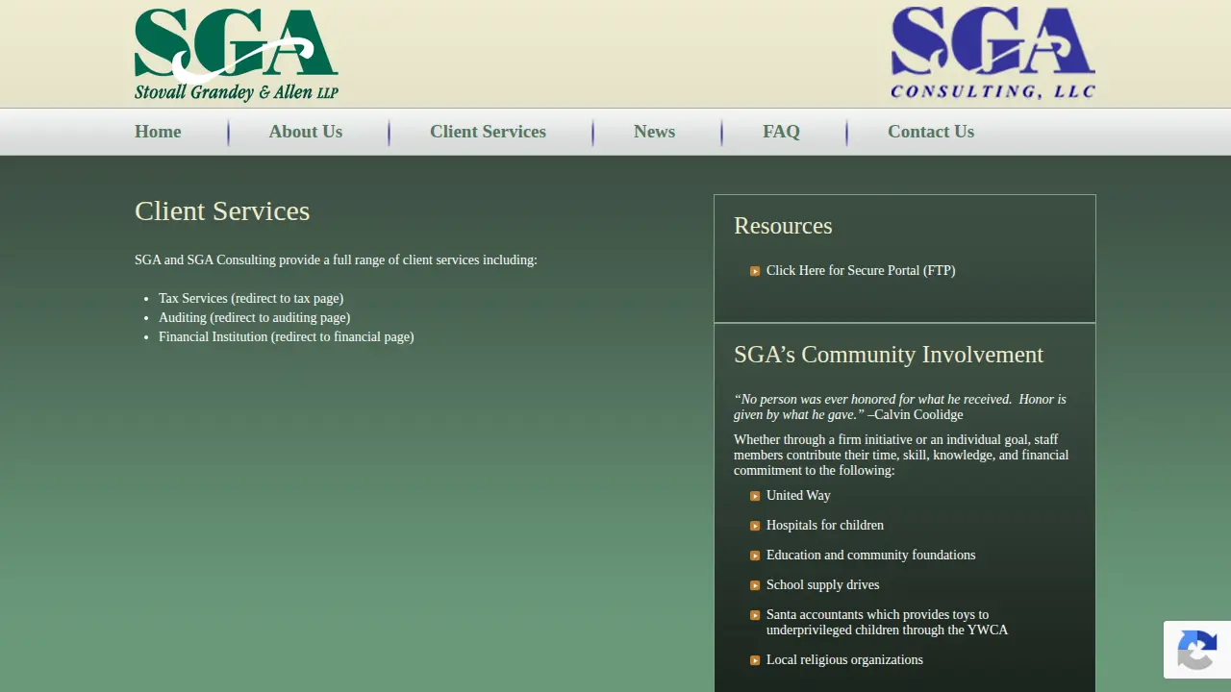Click the United Way text
1231x692 pixels.
click(x=798, y=495)
